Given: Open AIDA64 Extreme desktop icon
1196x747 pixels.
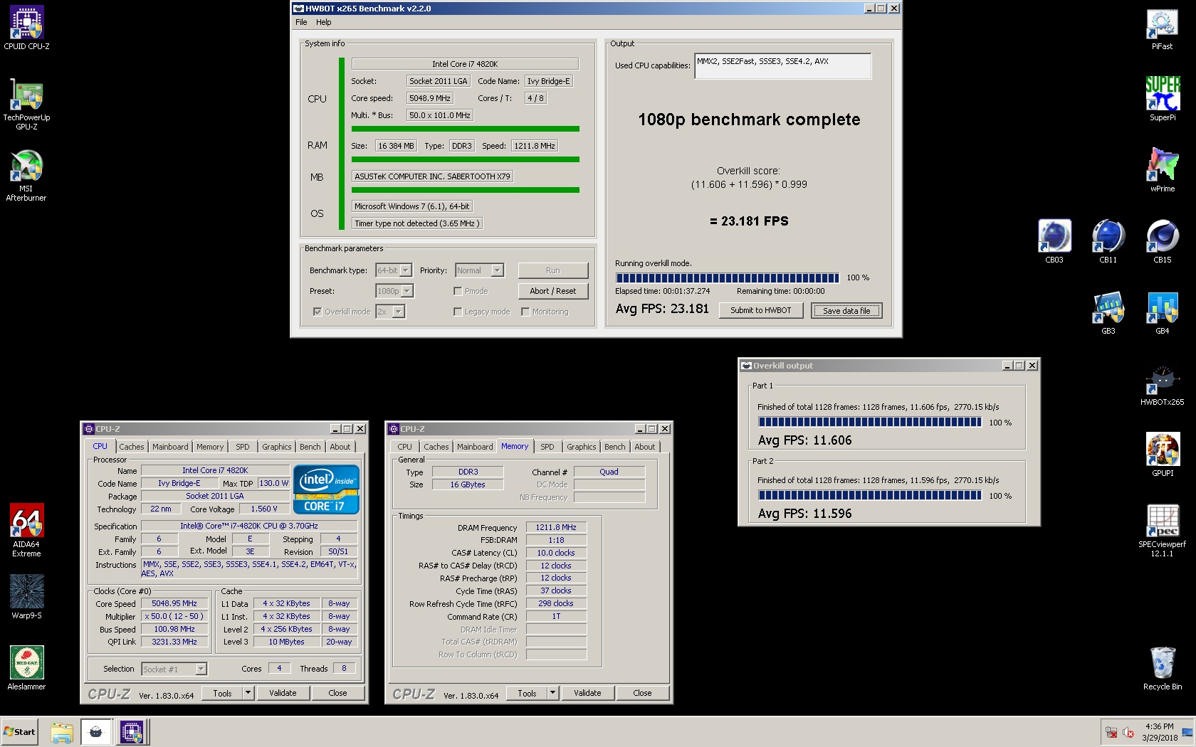Looking at the screenshot, I should point(26,531).
